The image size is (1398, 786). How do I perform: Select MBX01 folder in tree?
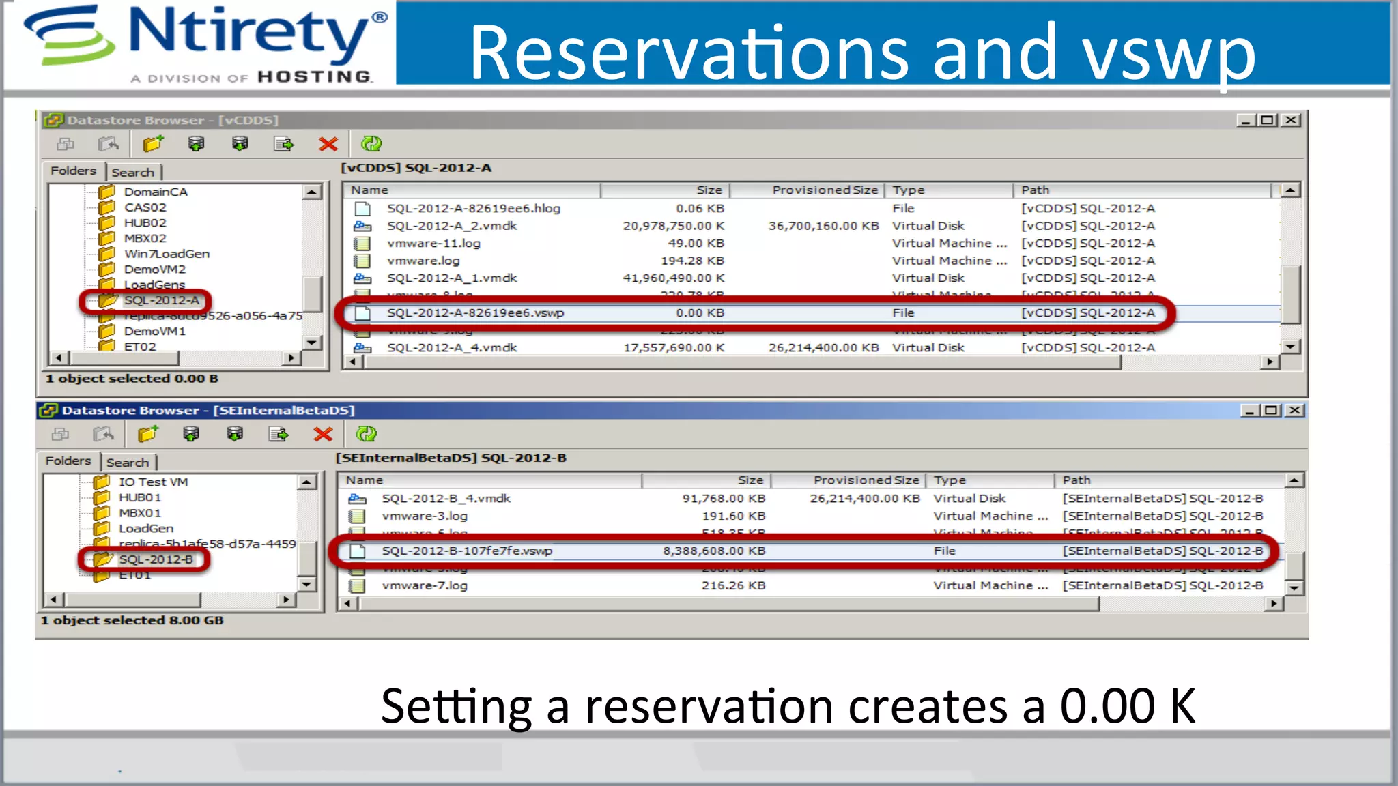[140, 513]
